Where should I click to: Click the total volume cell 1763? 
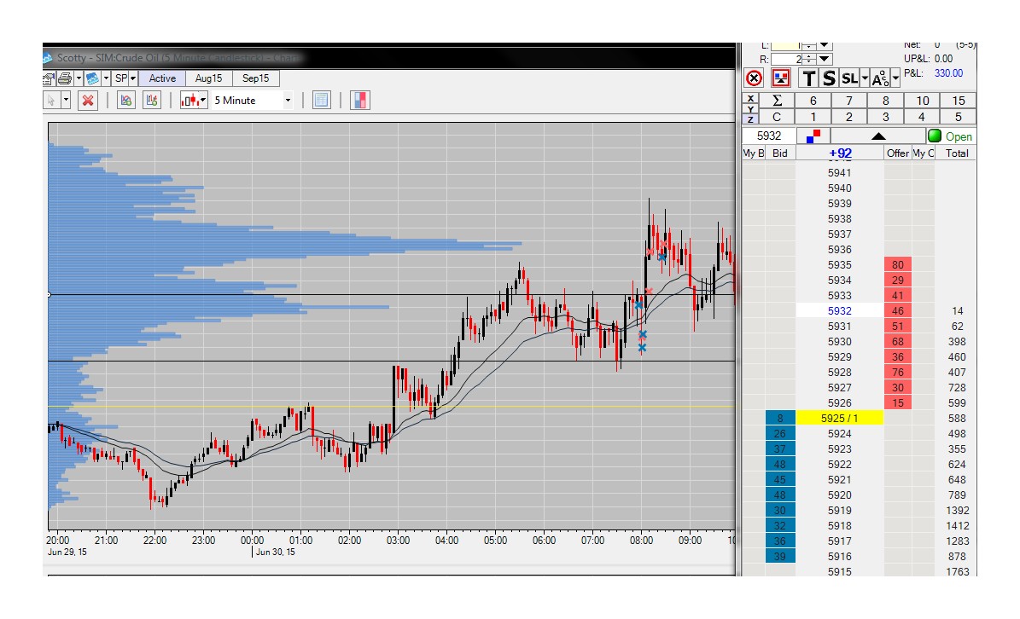point(958,571)
